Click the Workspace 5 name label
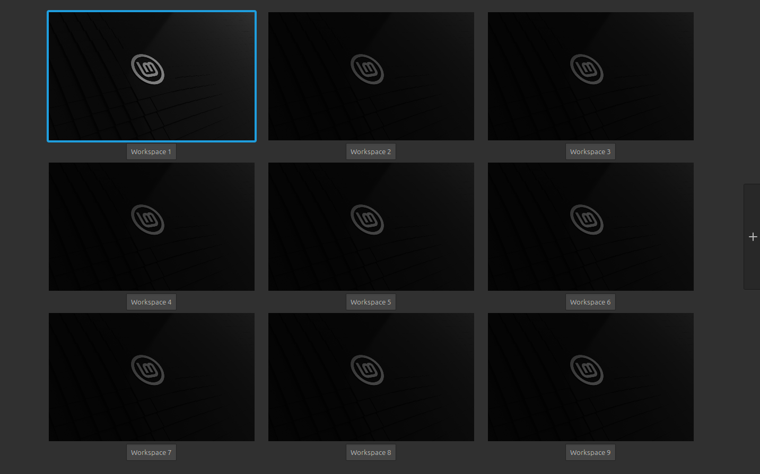 (x=371, y=302)
